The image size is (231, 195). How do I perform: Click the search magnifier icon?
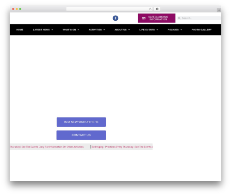tap(179, 18)
